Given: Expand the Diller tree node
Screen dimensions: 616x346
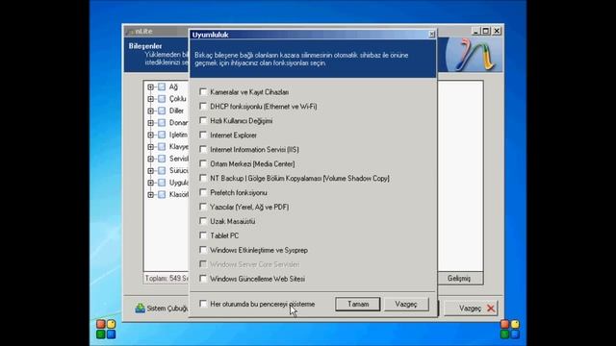Looking at the screenshot, I should point(150,111).
